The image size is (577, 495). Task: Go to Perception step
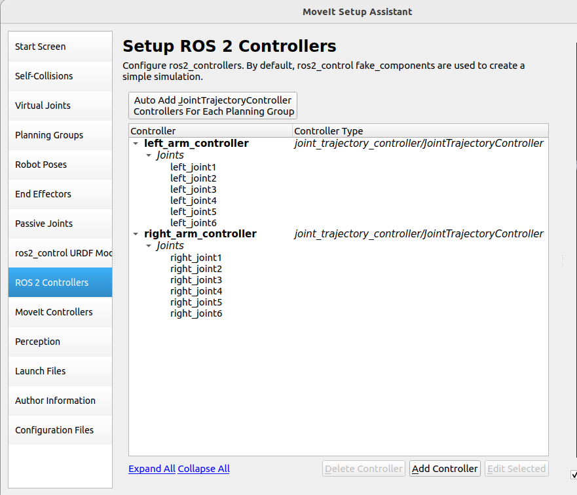coord(60,341)
